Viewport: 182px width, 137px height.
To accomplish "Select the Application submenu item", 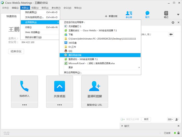I will (x=40, y=22).
